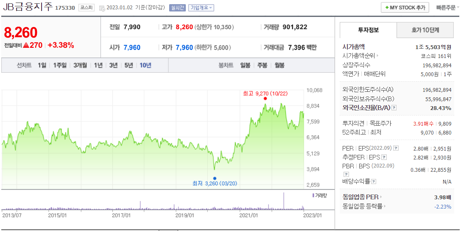461x231 pixels.
Task: Show the 월봉 candlestick chart
Action: tap(279, 65)
